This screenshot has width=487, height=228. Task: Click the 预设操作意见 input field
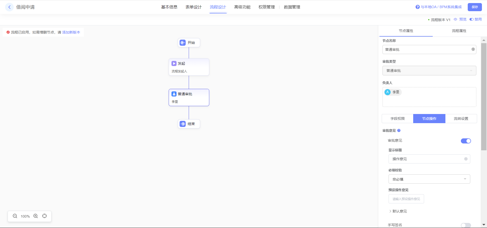[406, 199]
